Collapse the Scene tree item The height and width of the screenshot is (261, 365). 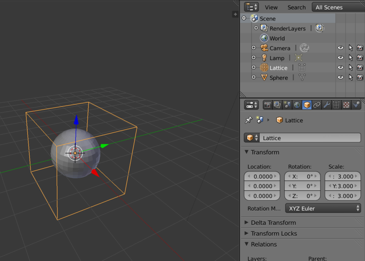click(x=244, y=18)
